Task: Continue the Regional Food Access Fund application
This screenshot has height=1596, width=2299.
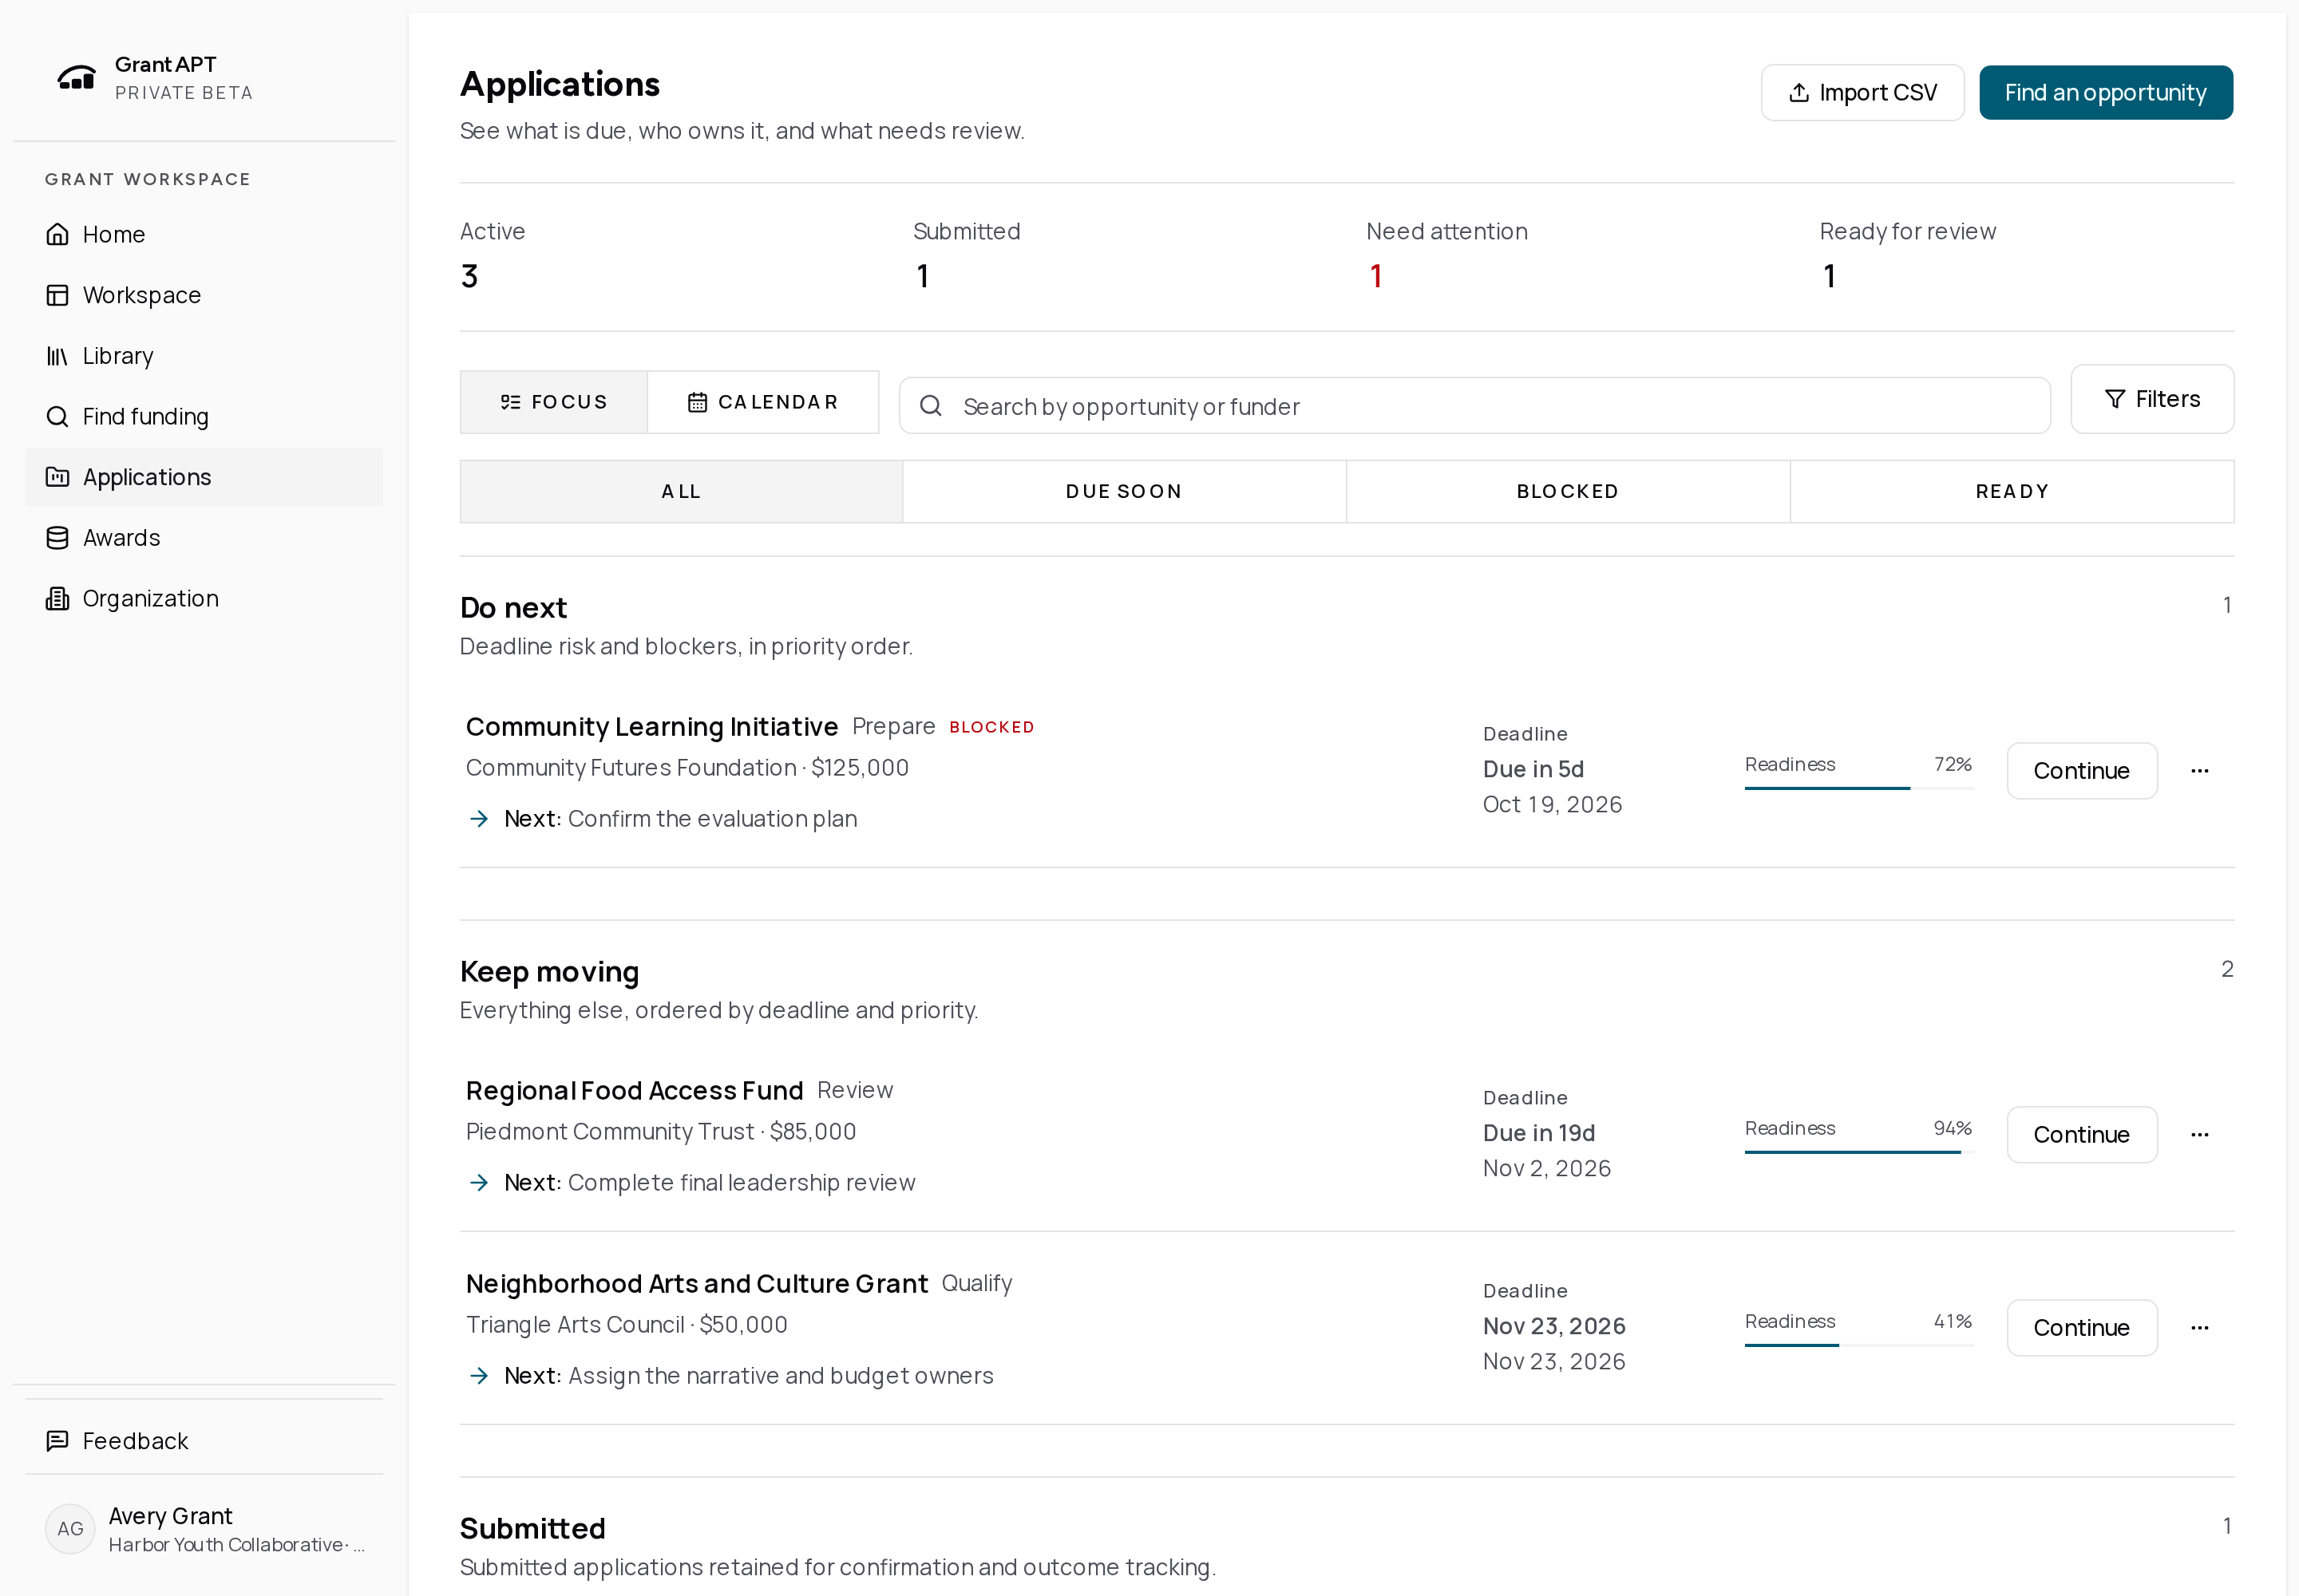Action: pyautogui.click(x=2082, y=1135)
